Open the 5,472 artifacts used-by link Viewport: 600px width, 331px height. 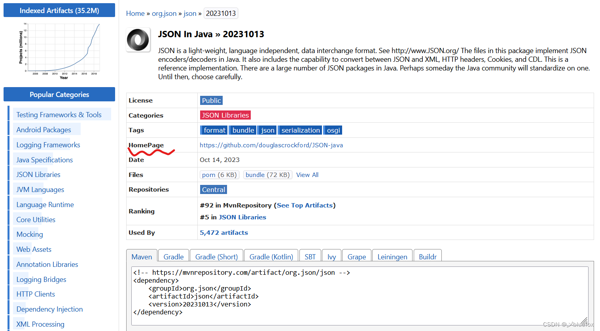pyautogui.click(x=224, y=232)
